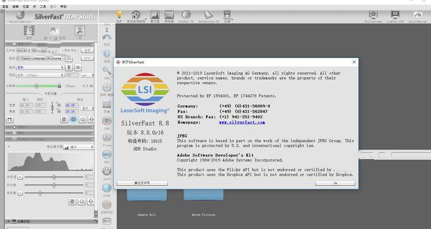Open the wrench and screwdriver tools icon
Screen dimensions: 431x229
(80, 31)
